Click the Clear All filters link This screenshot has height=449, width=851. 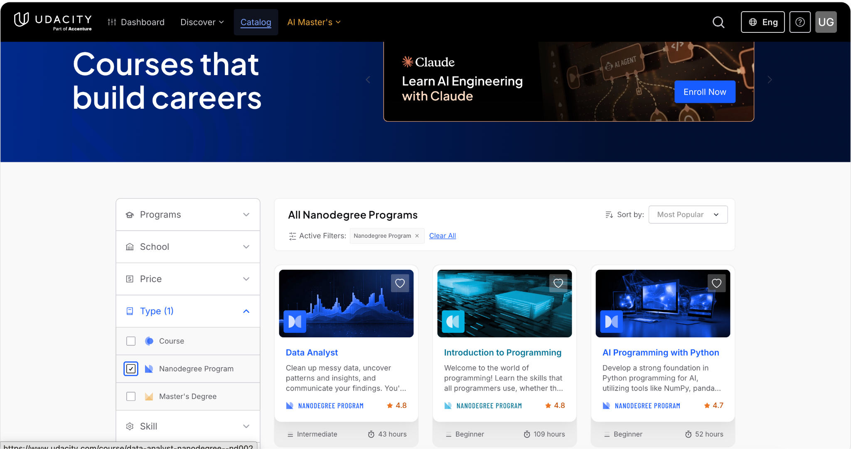pyautogui.click(x=443, y=236)
